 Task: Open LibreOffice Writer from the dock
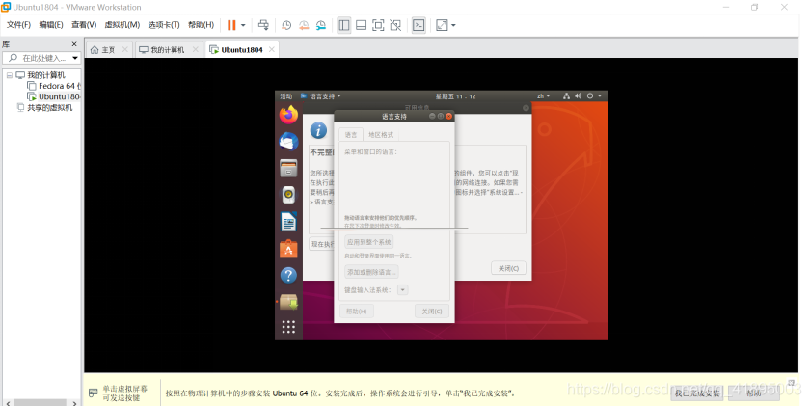pyautogui.click(x=288, y=222)
